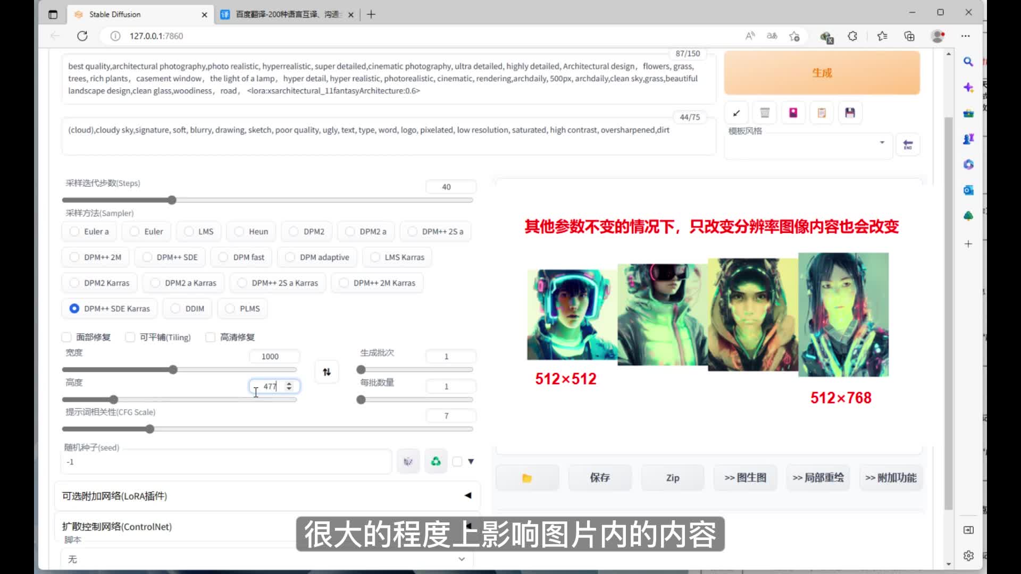Click the arrow icon under Generate button
Screen dimensions: 1021x574
coord(737,113)
